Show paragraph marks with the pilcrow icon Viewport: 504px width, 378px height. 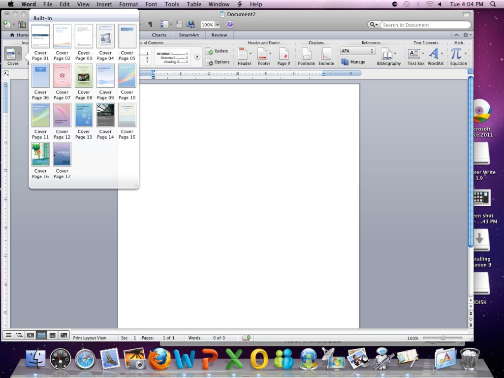point(150,25)
